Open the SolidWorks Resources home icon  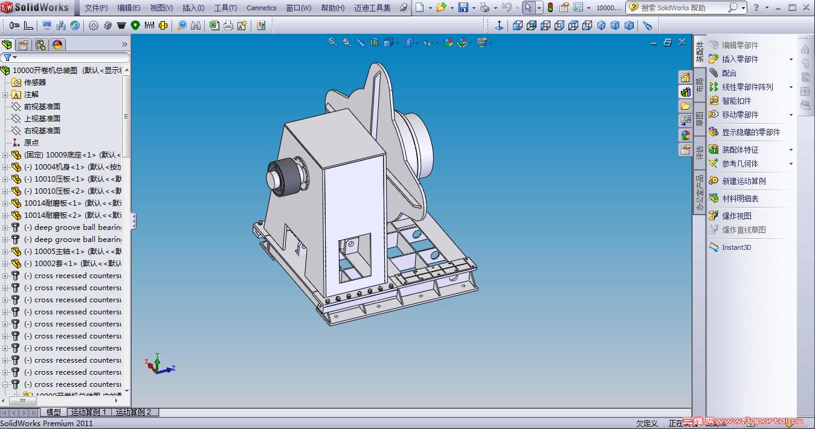[685, 78]
